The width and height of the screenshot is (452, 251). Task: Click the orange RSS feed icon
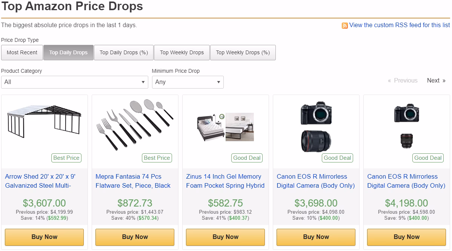tap(344, 25)
